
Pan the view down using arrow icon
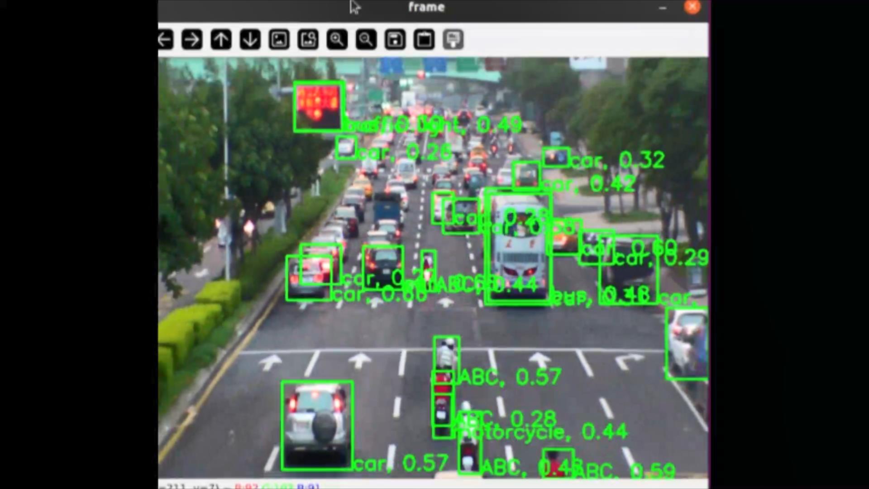(x=250, y=40)
